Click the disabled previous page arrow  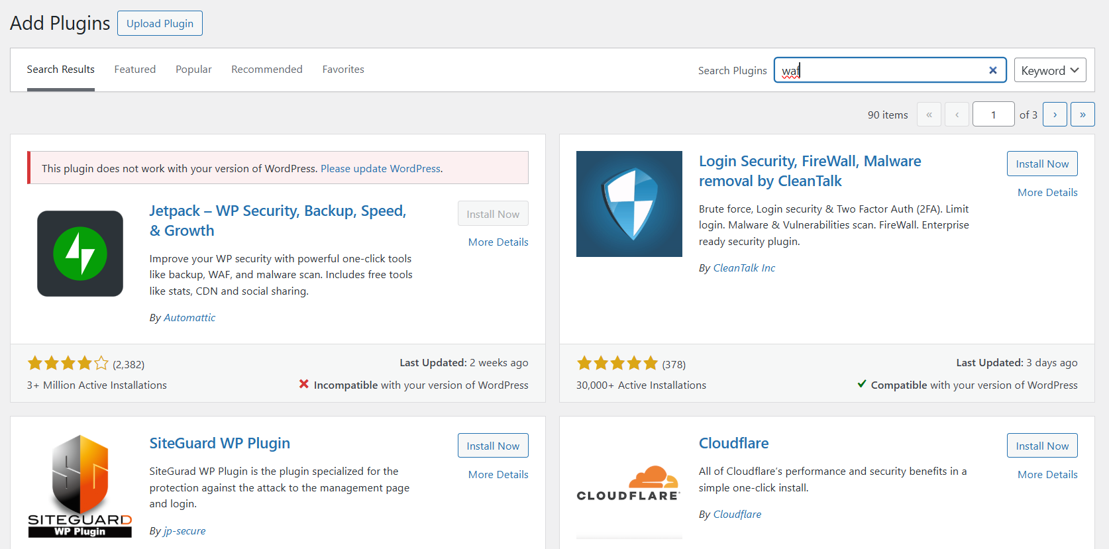pos(957,115)
